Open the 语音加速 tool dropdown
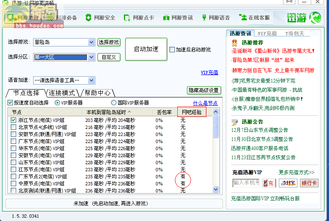 pos(91,80)
